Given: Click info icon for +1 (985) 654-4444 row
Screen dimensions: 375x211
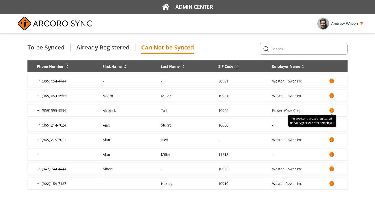Looking at the screenshot, I should [332, 81].
